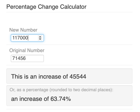Click the 'Or, as a percentage' caption
Viewport: 140px width, 112px height.
[29, 90]
